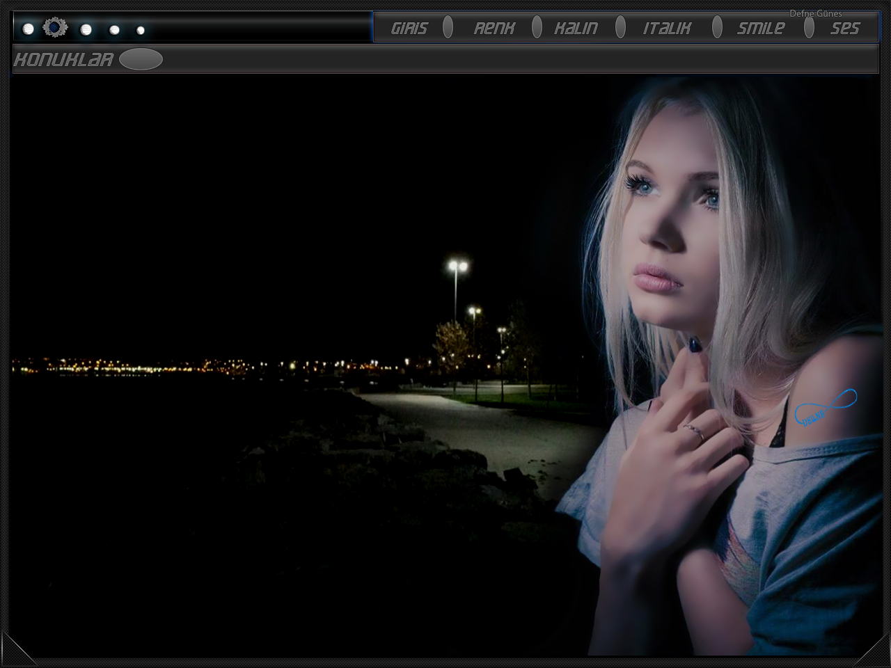Toggle the oval between KALIN and ITALIK
This screenshot has height=668, width=891.
620,27
